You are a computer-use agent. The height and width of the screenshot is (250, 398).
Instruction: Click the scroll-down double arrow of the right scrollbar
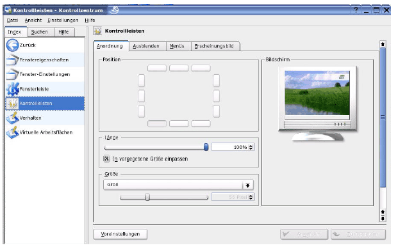383,215
